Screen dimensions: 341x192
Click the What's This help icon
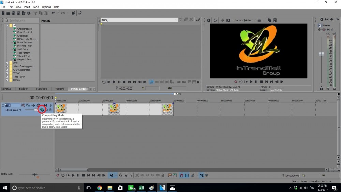coord(80,13)
